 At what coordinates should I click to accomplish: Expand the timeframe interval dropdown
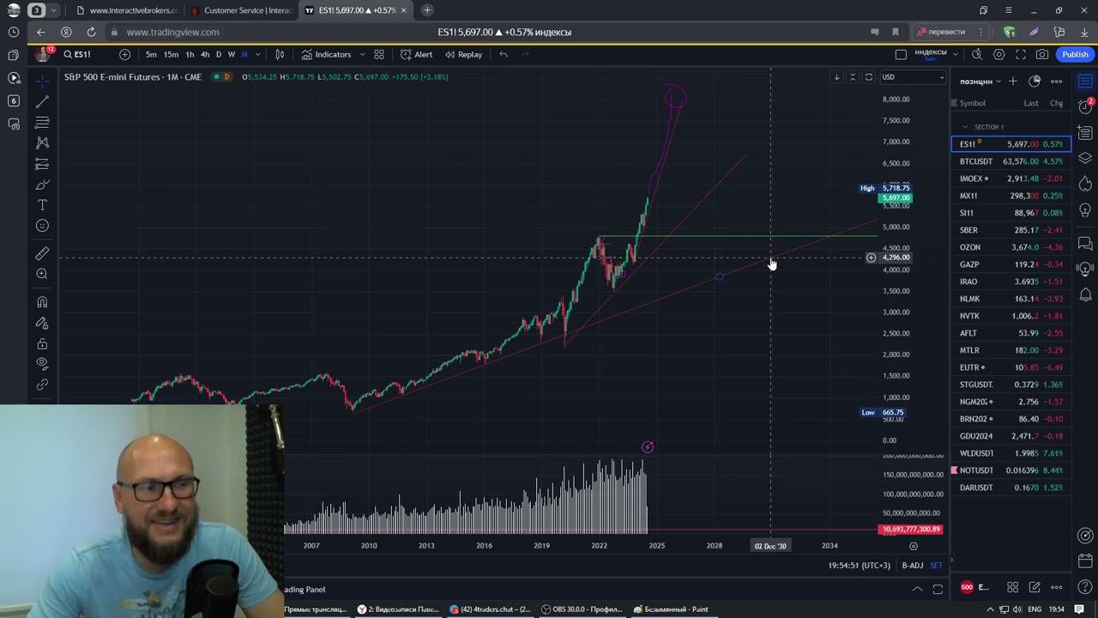pyautogui.click(x=257, y=54)
